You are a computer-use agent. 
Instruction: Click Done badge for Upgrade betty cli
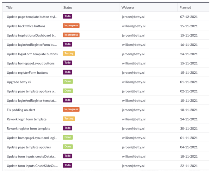(x=68, y=81)
